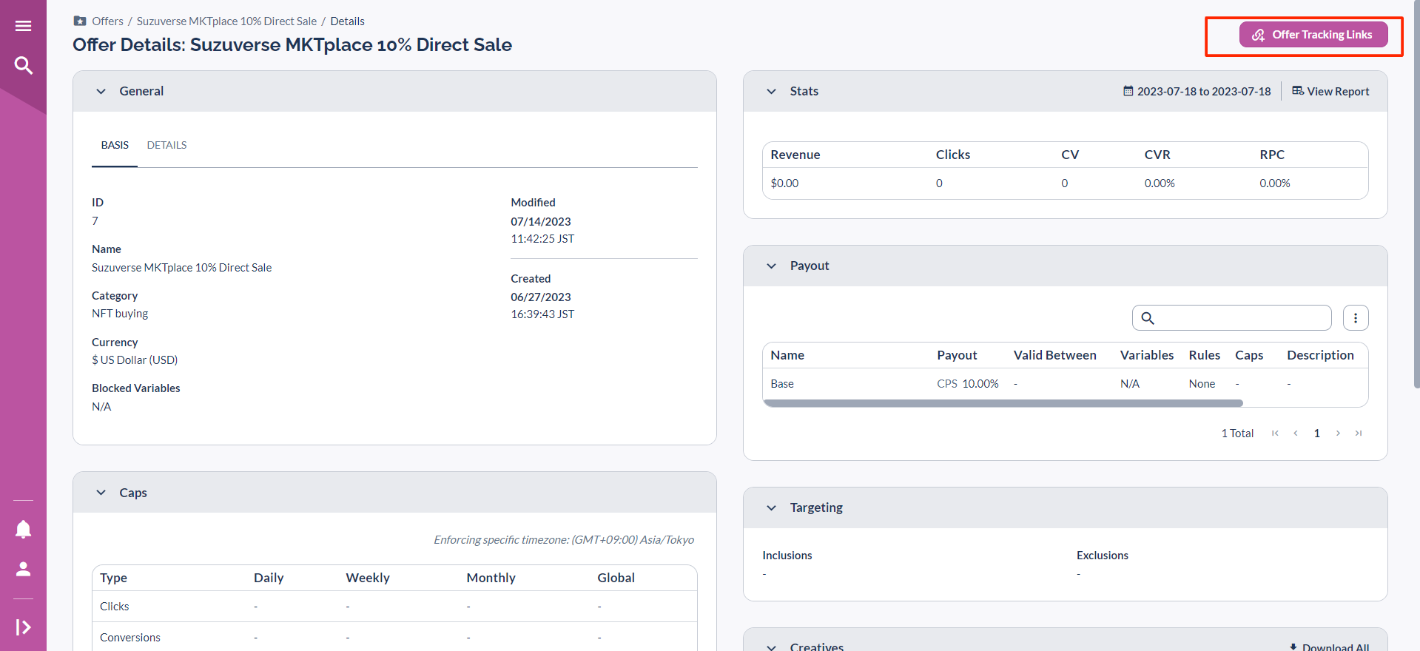Image resolution: width=1420 pixels, height=651 pixels.
Task: Open the user profile icon
Action: point(23,569)
